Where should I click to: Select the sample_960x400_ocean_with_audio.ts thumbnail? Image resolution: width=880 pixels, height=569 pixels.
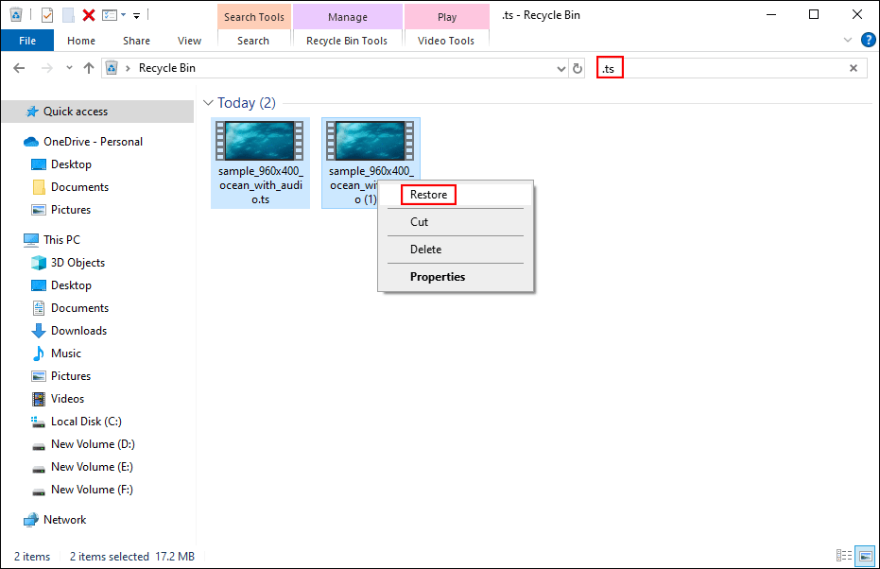tap(260, 142)
